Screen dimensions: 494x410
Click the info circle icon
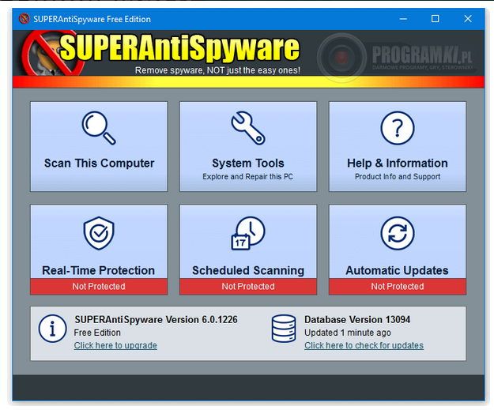tap(52, 329)
